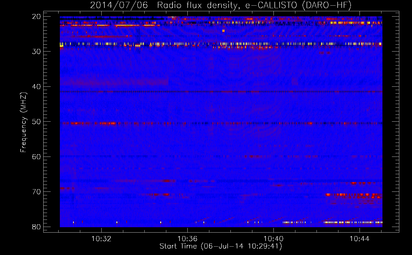Click the 10:32 time tick label
Screen dimensions: 412x255
click(x=101, y=239)
